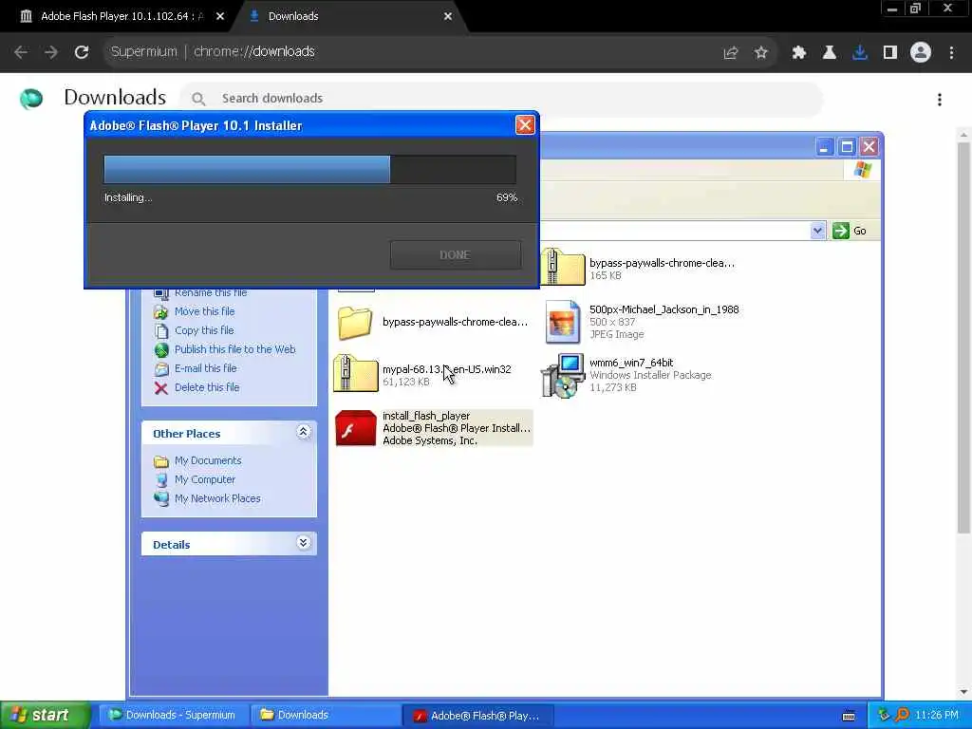Click the flask experiments icon
The width and height of the screenshot is (972, 729).
click(829, 53)
